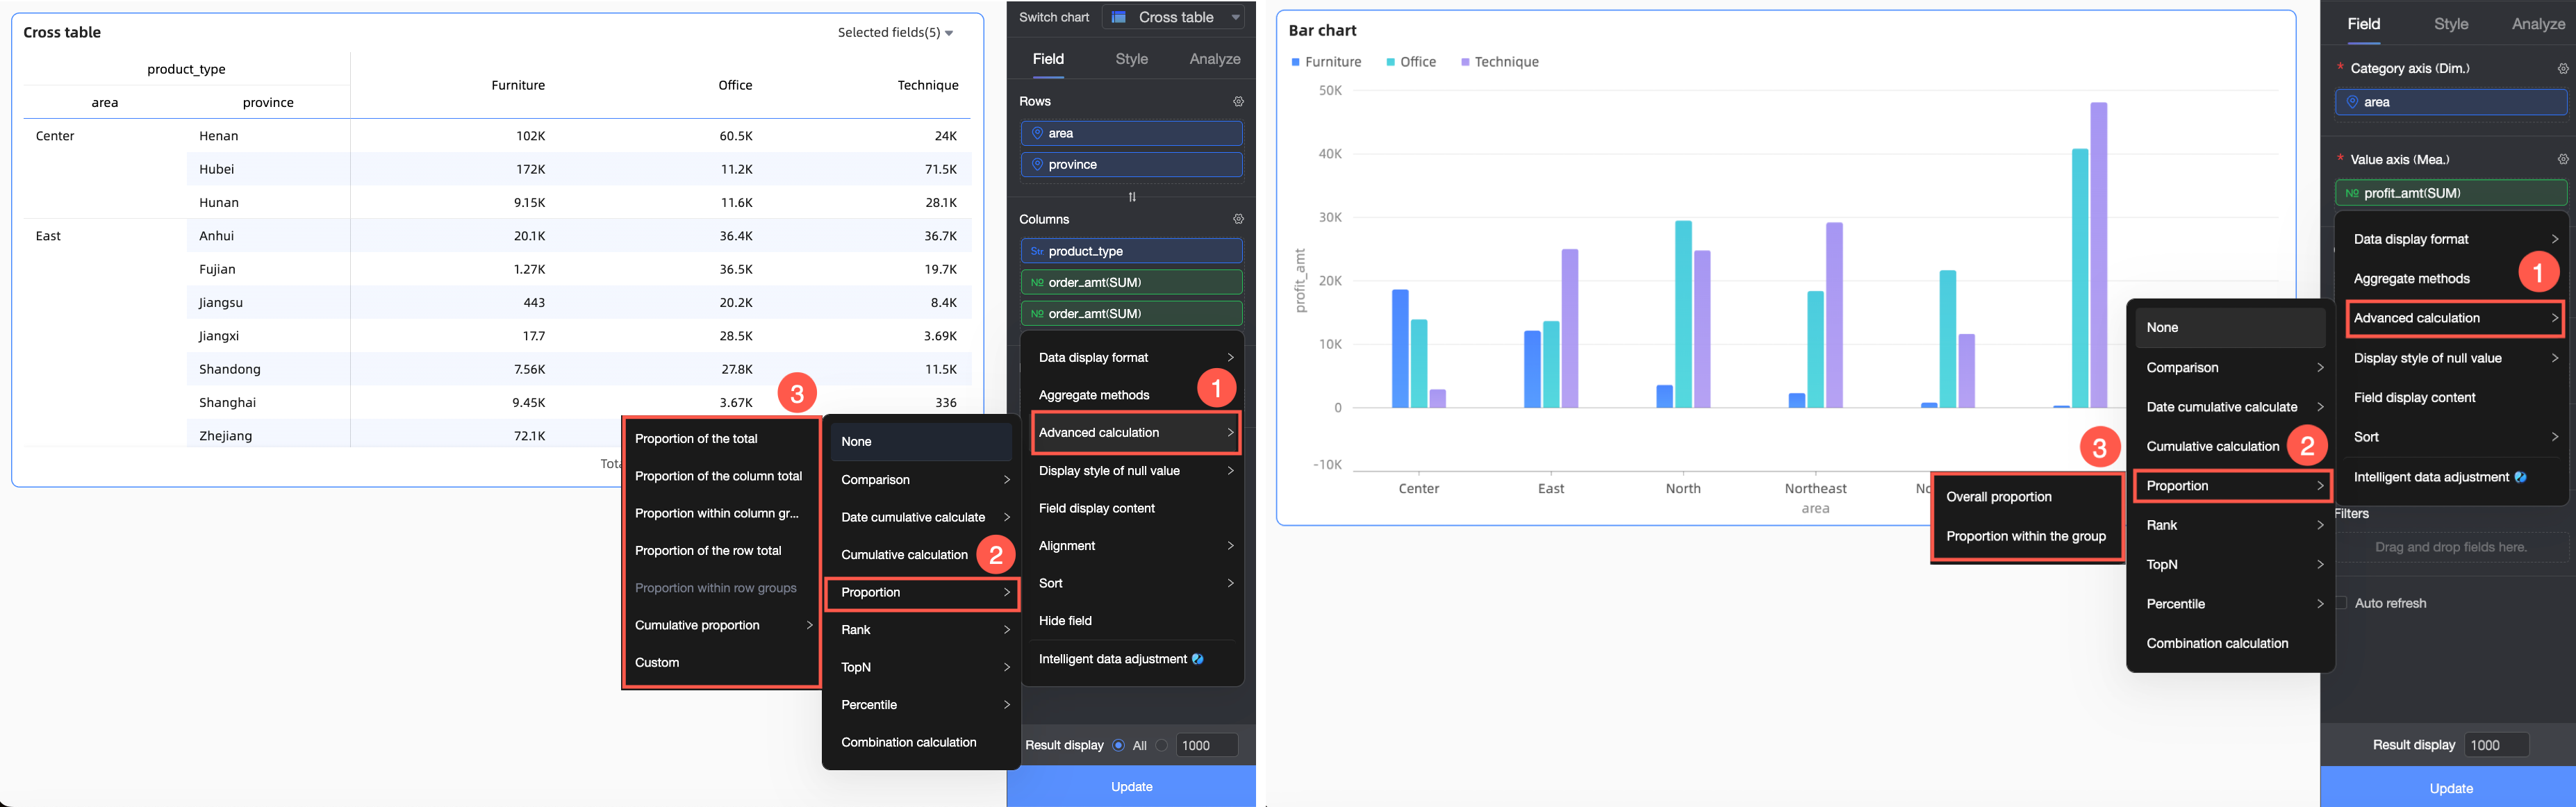This screenshot has height=807, width=2576.
Task: Enable the Auto refresh checkbox
Action: pyautogui.click(x=2341, y=603)
